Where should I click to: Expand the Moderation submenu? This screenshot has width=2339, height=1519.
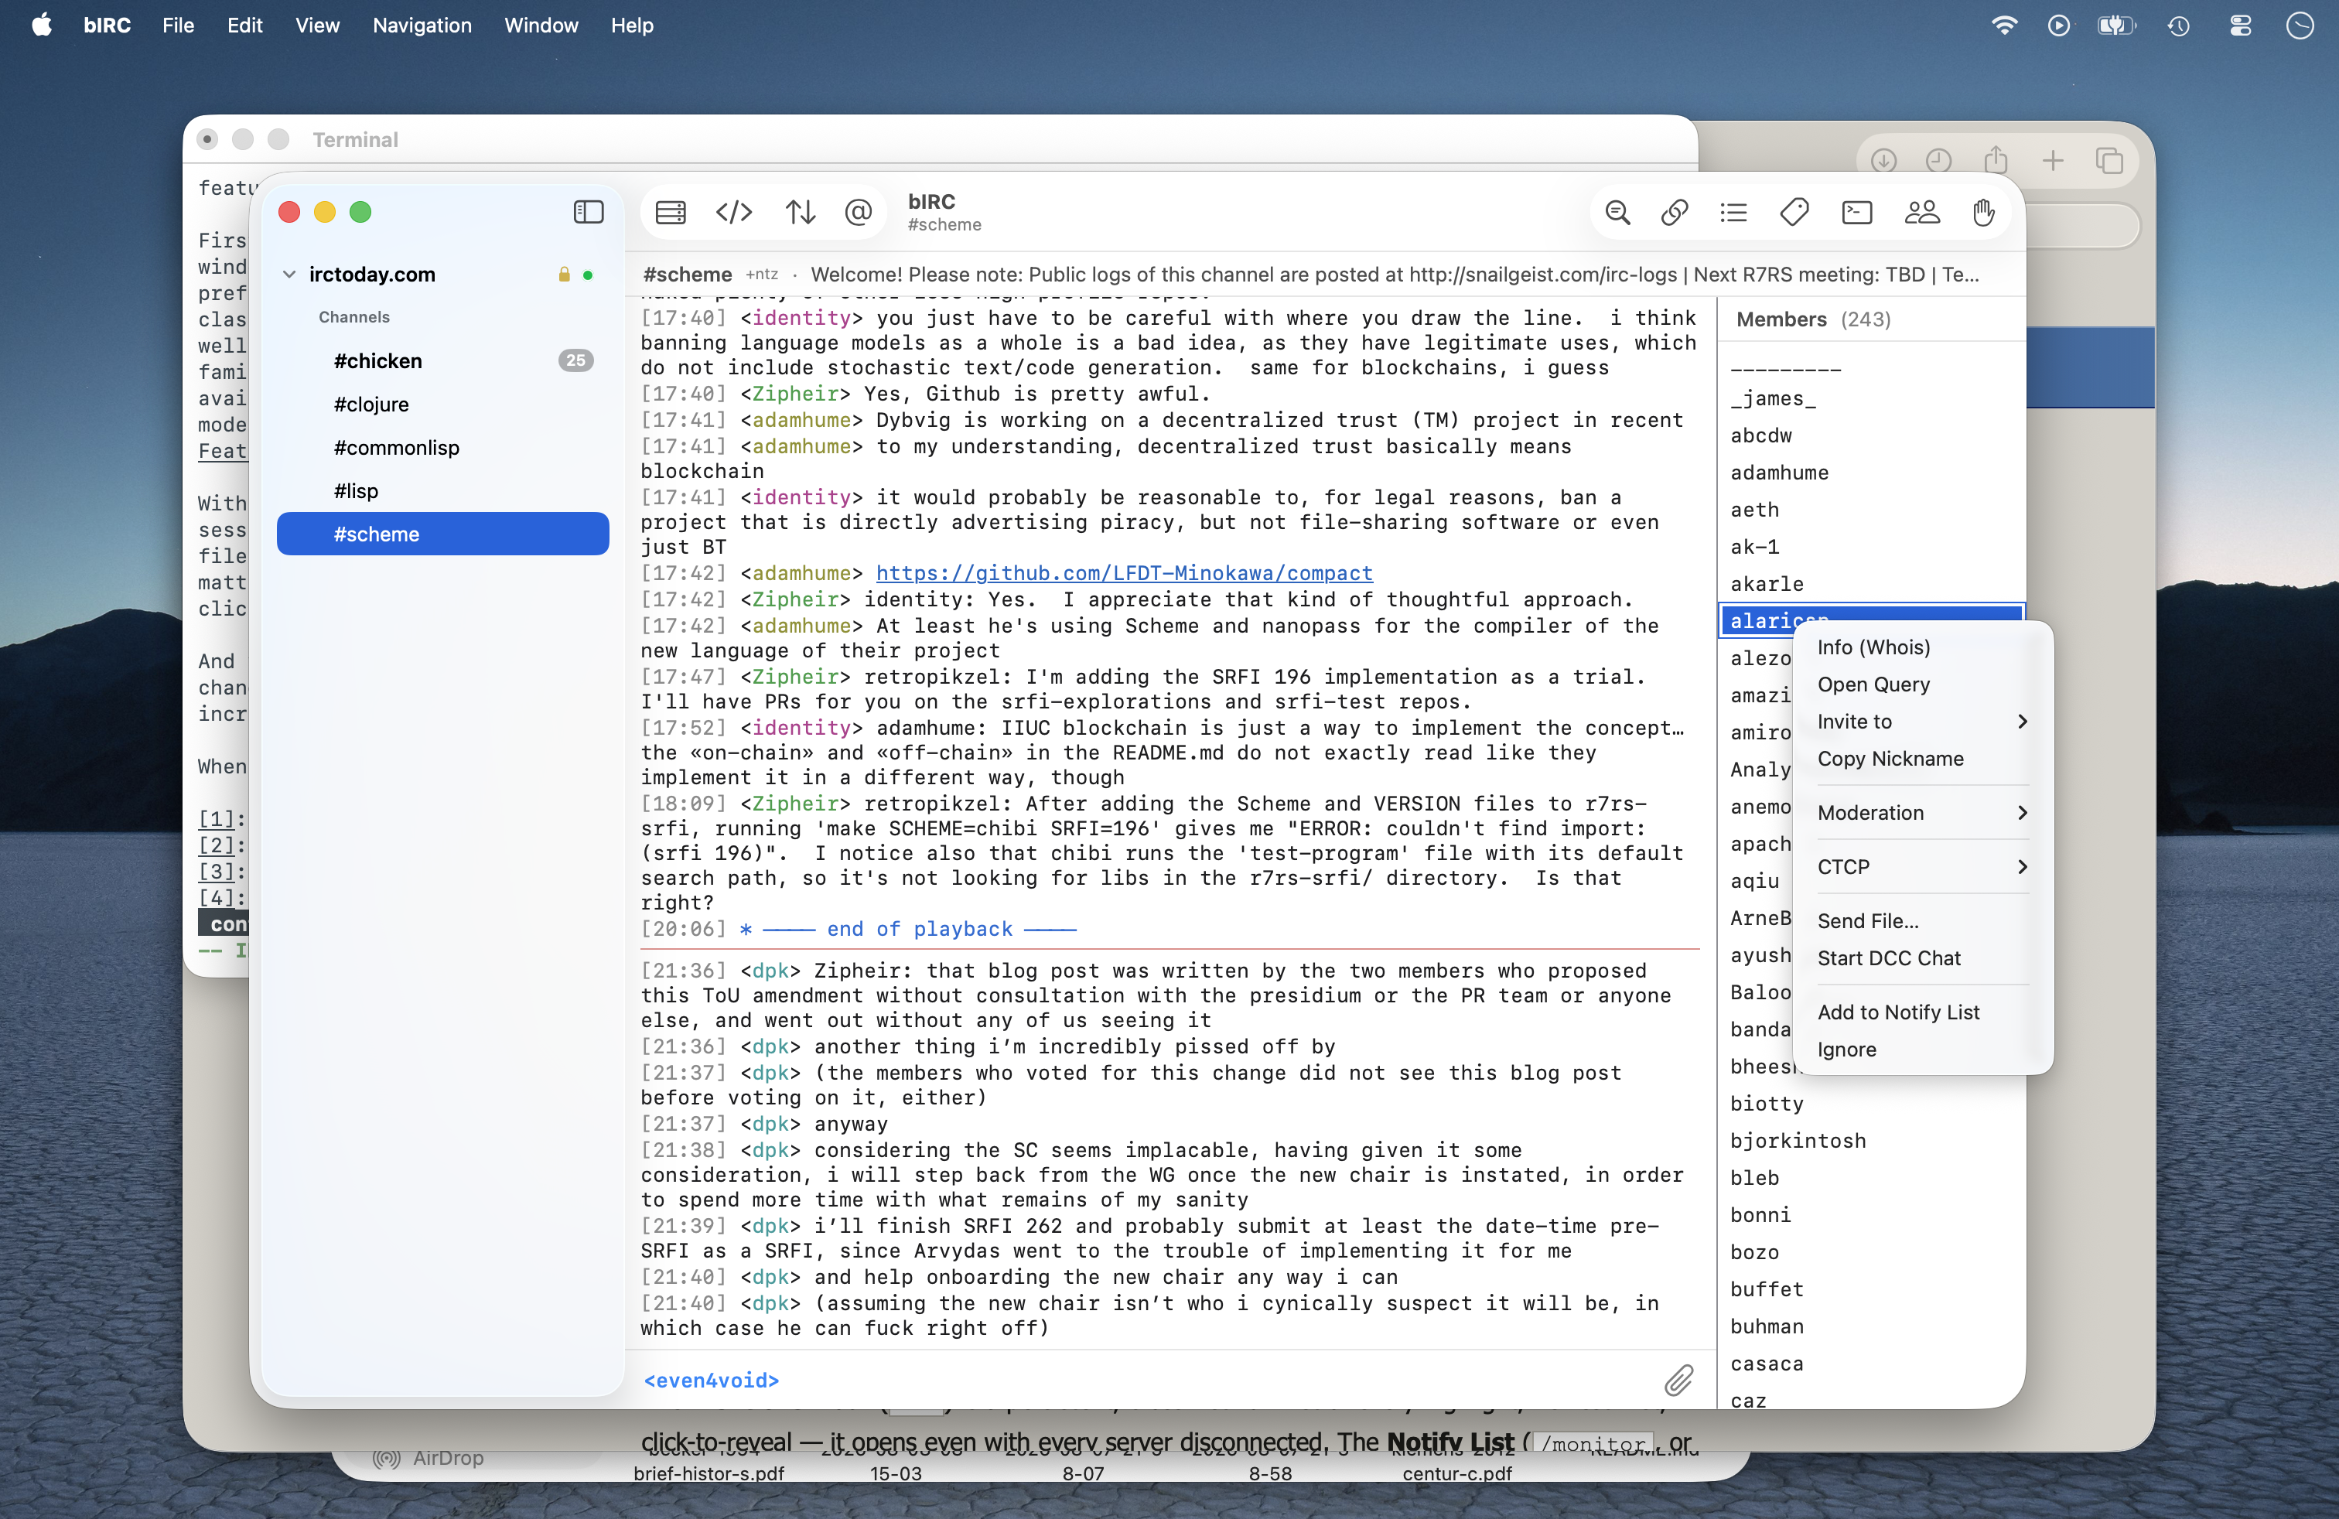(1922, 813)
